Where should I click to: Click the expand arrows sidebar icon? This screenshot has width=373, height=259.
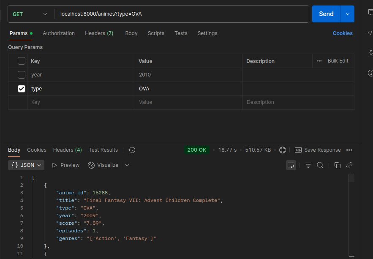(x=371, y=53)
